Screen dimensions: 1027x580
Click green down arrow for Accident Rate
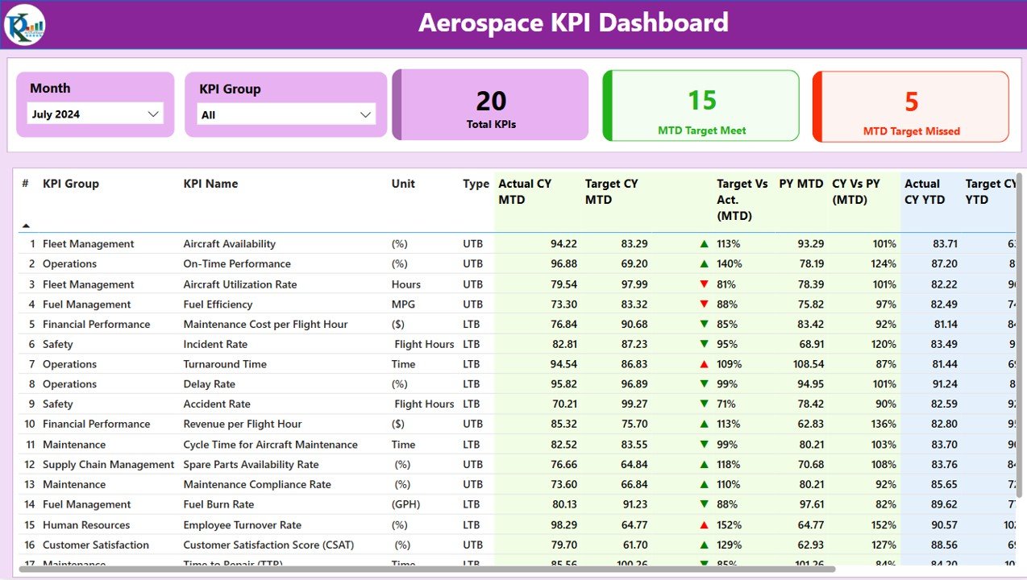pos(704,404)
